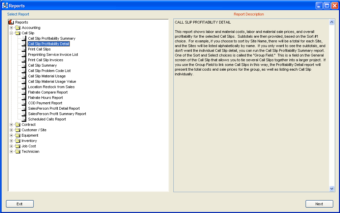Click the Reports window title bar icon
This screenshot has width=340, height=213.
pos(5,6)
